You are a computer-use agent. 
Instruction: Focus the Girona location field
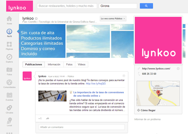(118, 6)
